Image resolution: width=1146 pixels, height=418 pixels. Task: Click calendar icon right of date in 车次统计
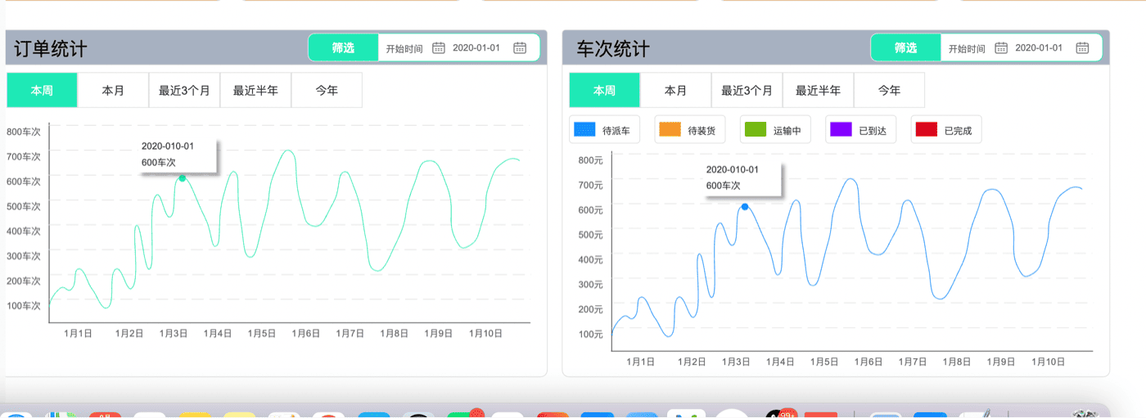point(1082,48)
